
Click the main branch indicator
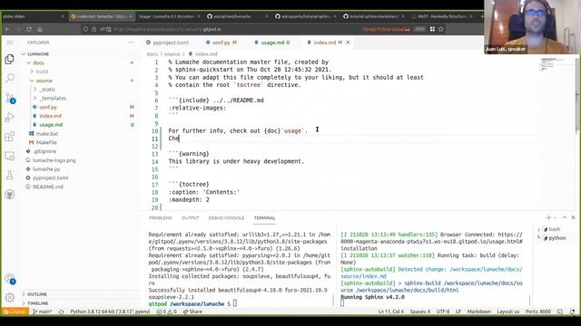click(43, 312)
